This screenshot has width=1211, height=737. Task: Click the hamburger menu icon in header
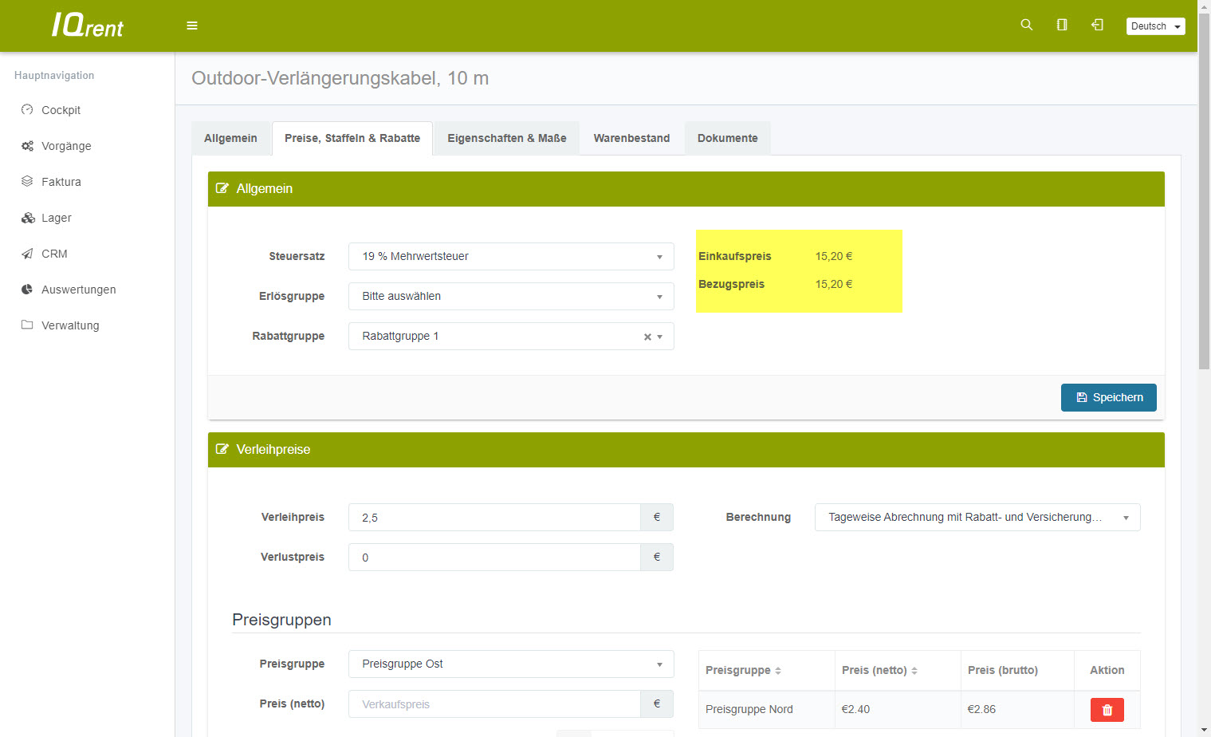coord(192,26)
